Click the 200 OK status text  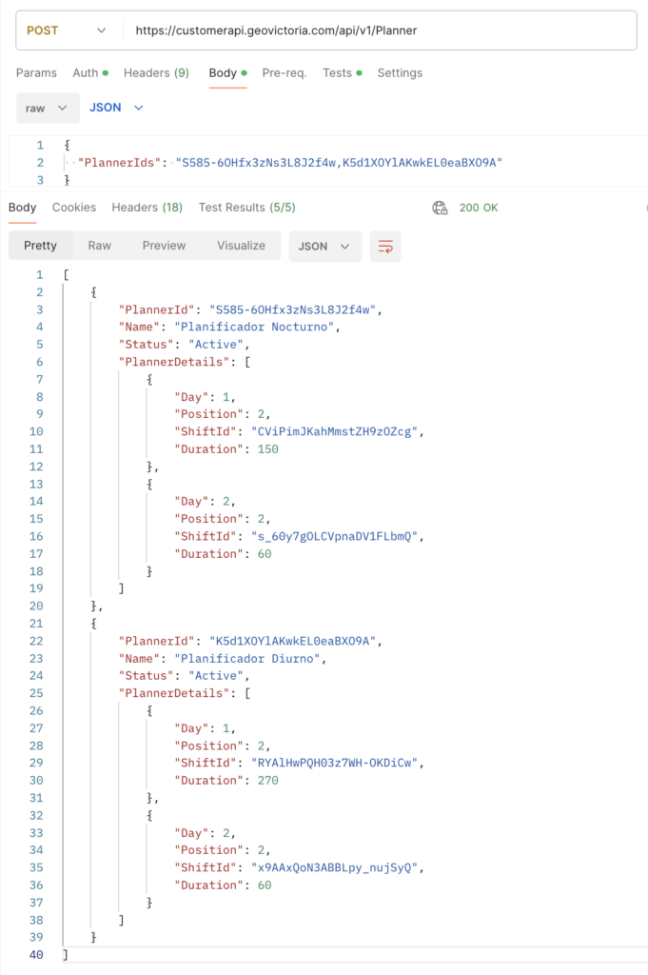(479, 208)
